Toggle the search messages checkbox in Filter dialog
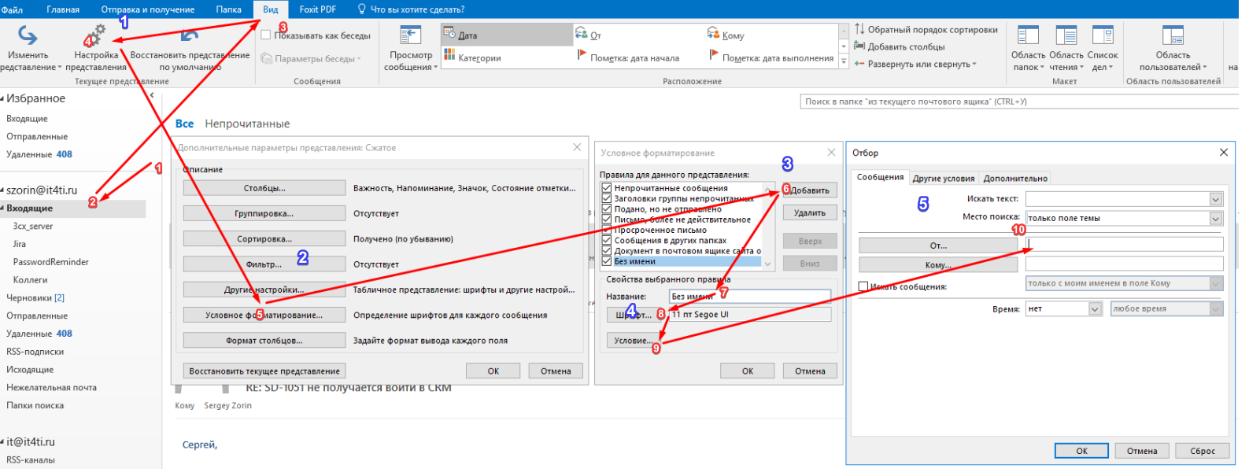This screenshot has height=476, width=1249. pyautogui.click(x=863, y=287)
